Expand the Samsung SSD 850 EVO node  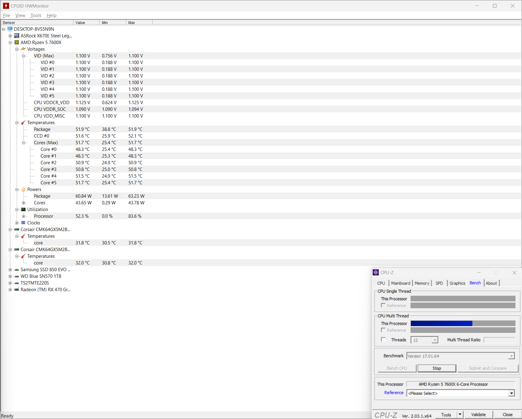coord(10,270)
